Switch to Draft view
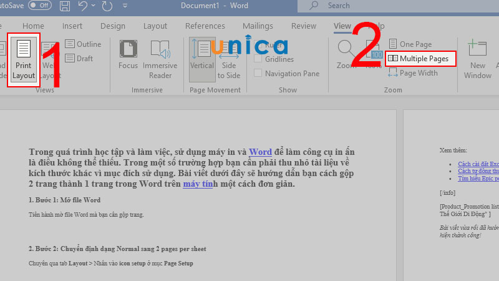This screenshot has height=281, width=499. (x=79, y=58)
